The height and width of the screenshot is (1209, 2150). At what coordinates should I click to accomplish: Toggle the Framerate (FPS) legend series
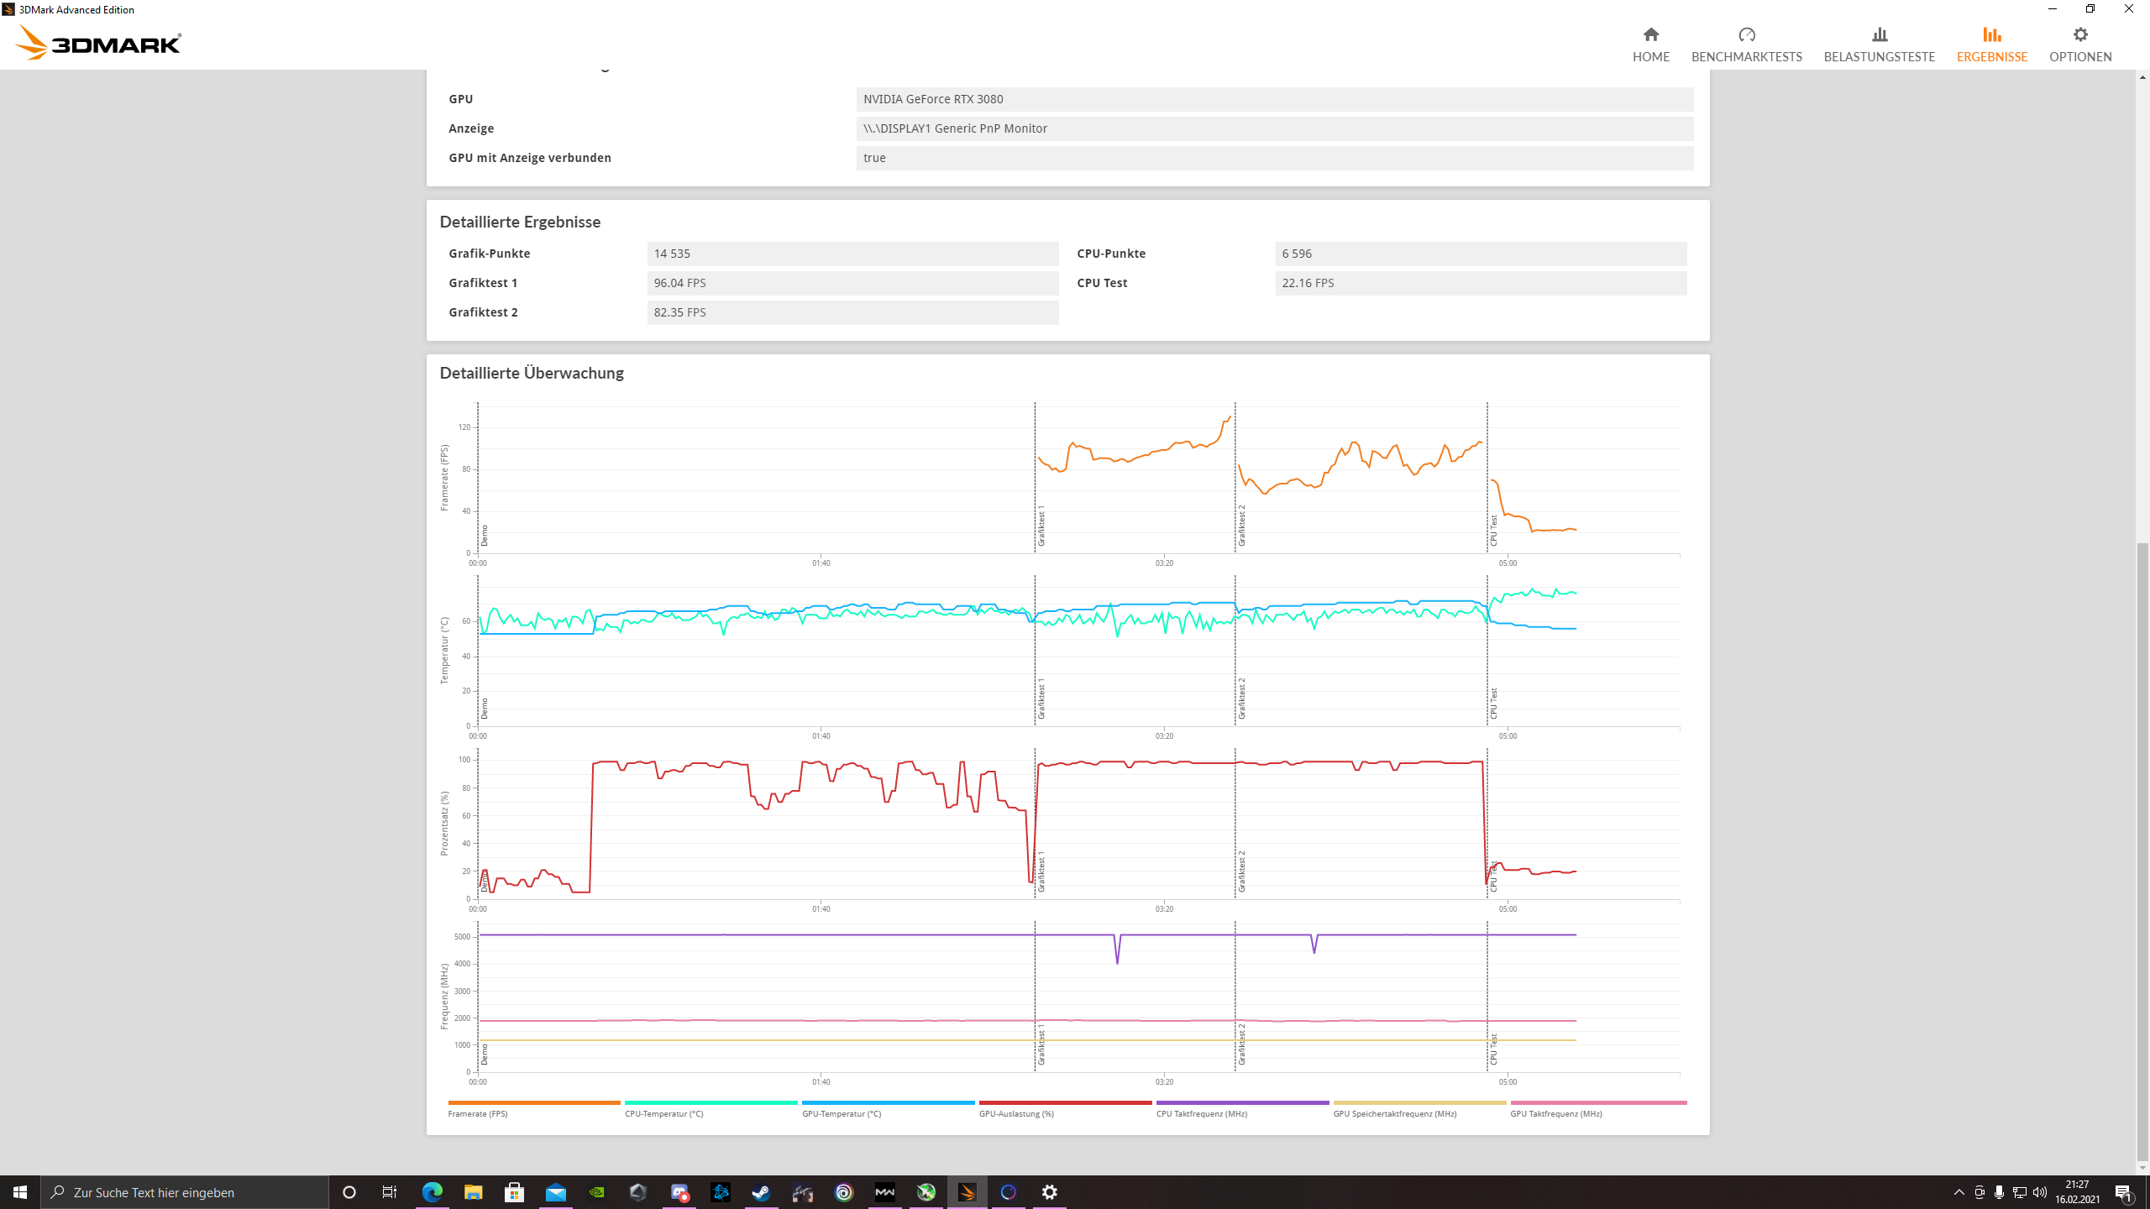tap(478, 1114)
